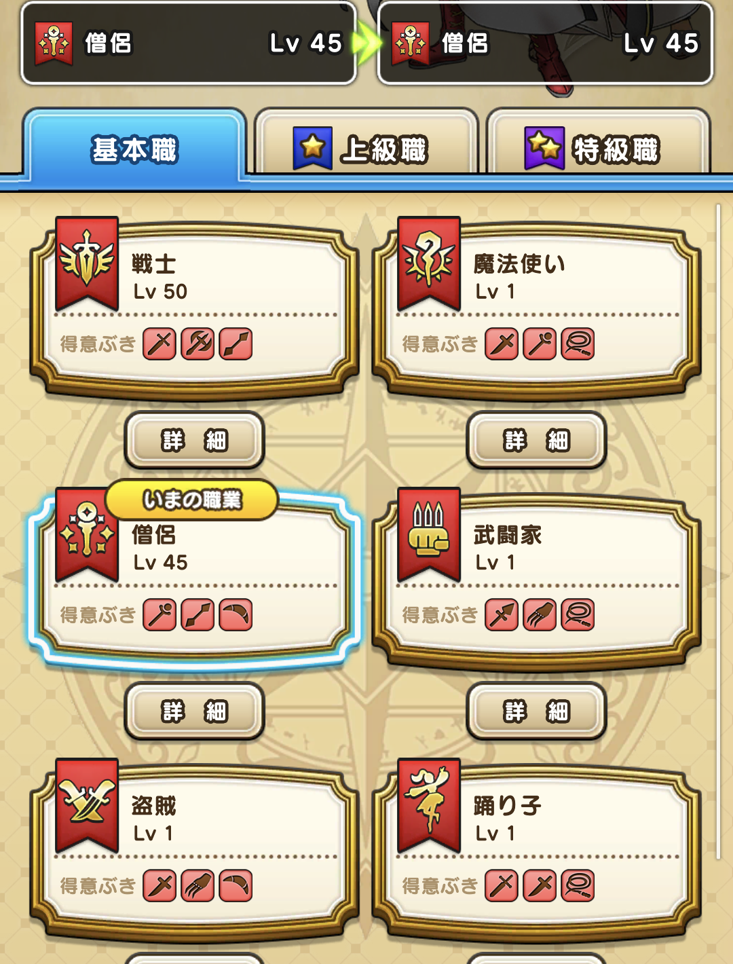
Task: Click the vertical scrollbar on the job list
Action: (718, 532)
